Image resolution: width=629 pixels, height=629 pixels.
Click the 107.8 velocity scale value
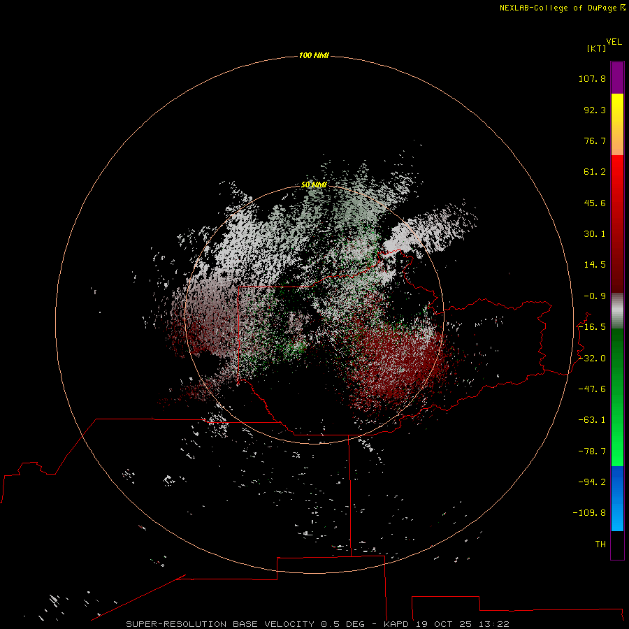click(592, 78)
